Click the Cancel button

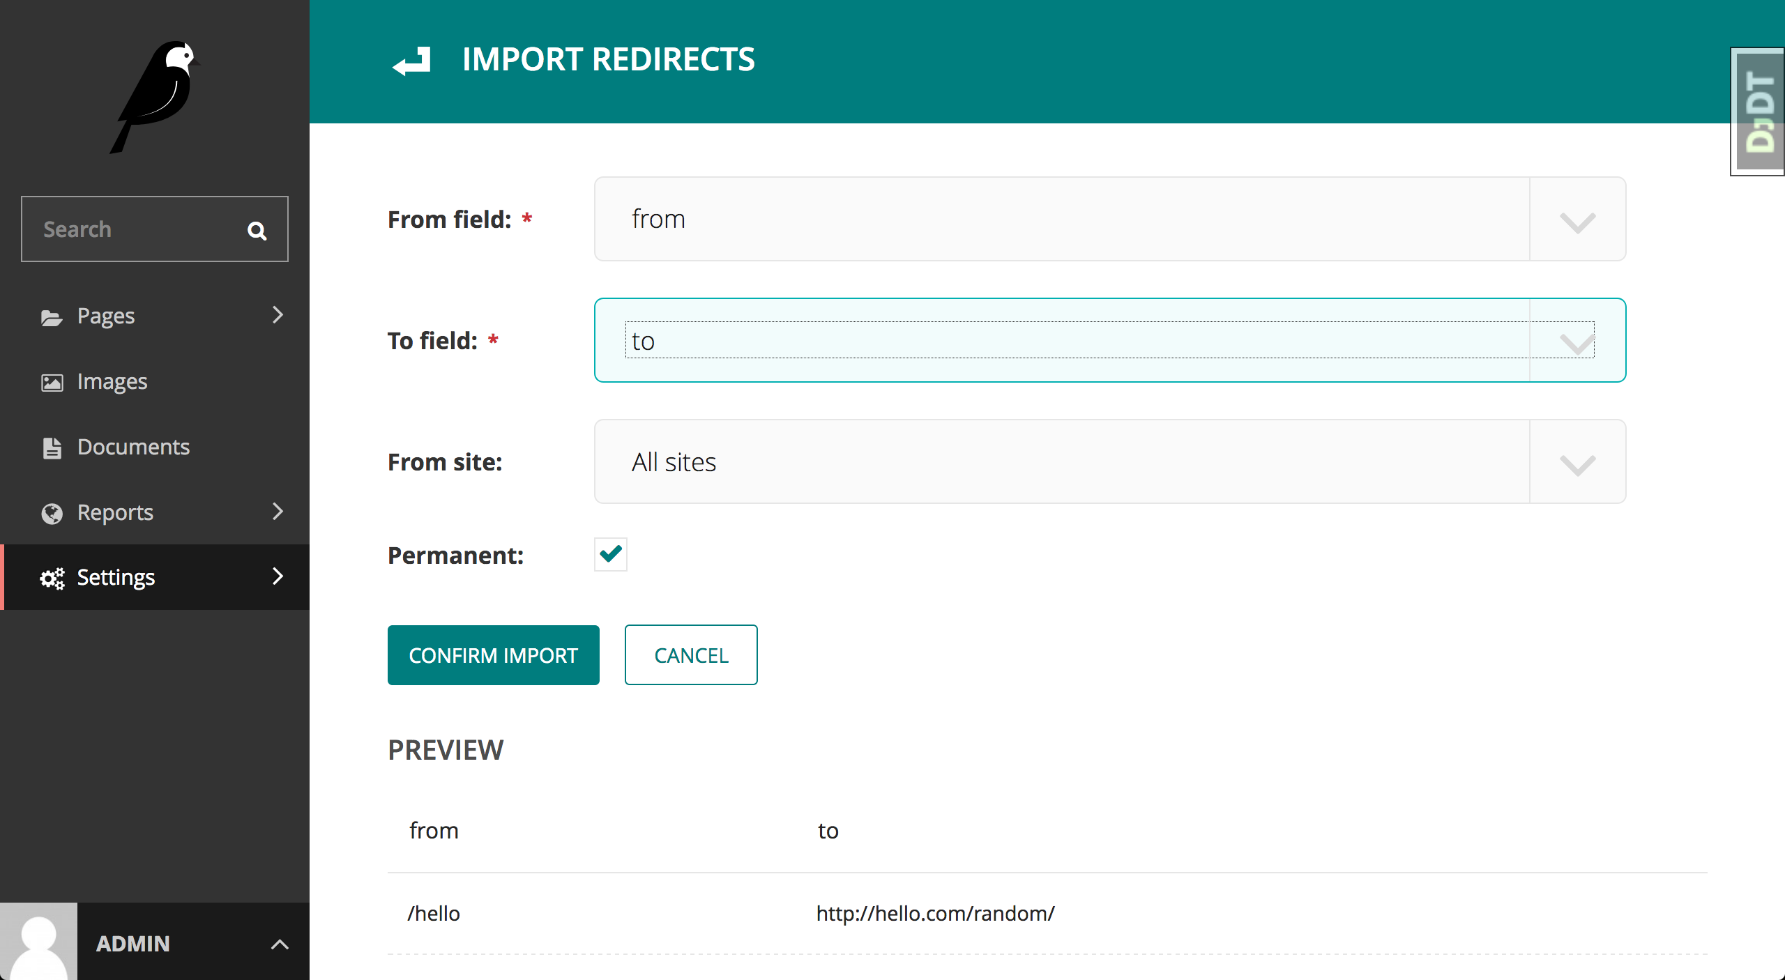pos(690,655)
